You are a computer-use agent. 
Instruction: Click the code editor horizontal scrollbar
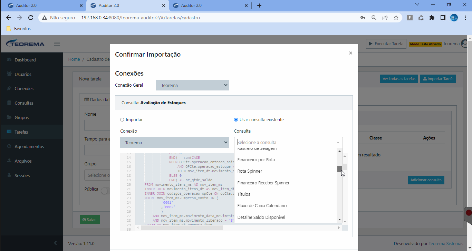[x=182, y=228]
